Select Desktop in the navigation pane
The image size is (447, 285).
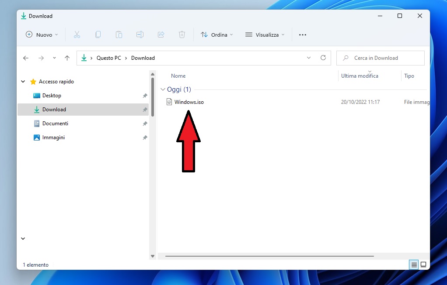83,96
